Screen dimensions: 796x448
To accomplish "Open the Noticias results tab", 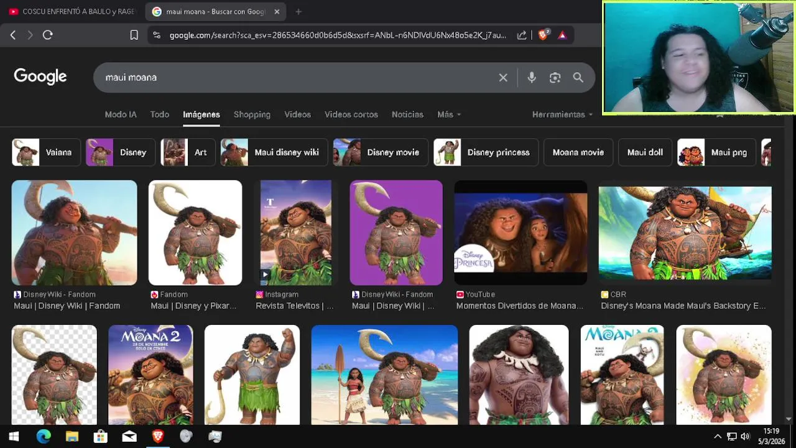I will click(407, 114).
